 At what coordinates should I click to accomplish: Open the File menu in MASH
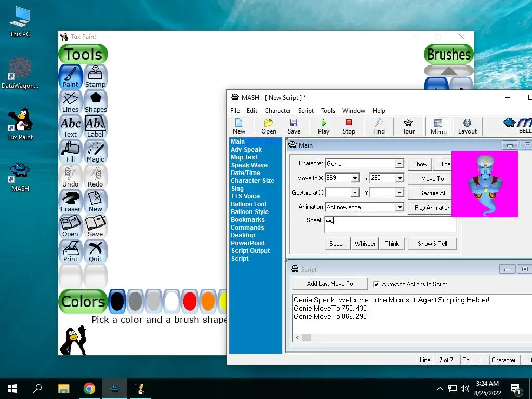click(x=235, y=111)
